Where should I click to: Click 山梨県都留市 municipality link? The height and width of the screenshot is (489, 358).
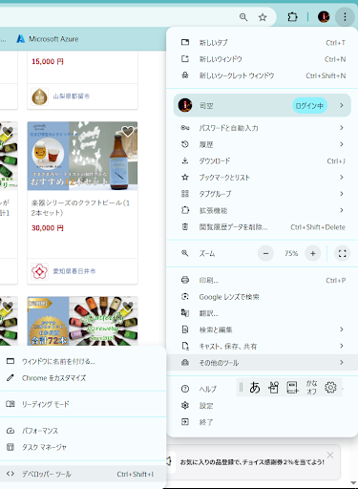pyautogui.click(x=72, y=96)
